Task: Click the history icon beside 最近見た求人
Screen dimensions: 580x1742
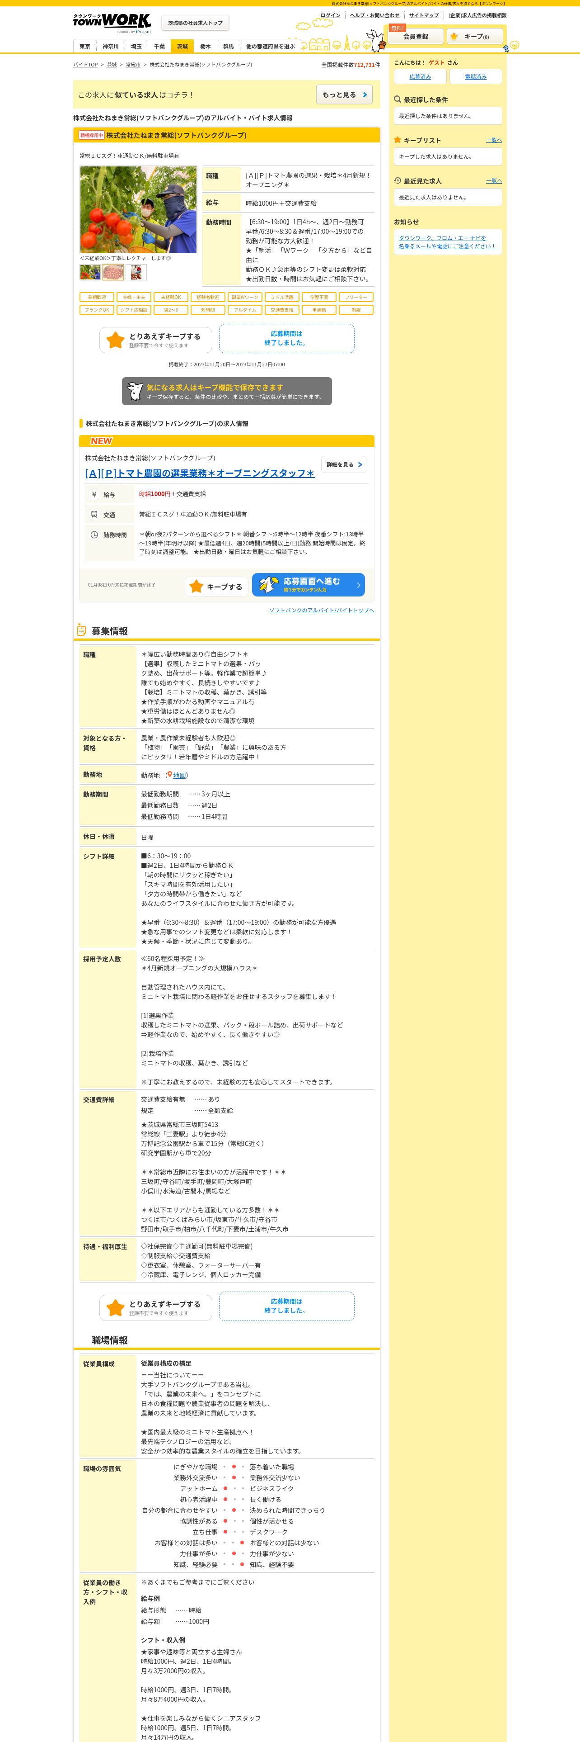Action: [x=398, y=180]
